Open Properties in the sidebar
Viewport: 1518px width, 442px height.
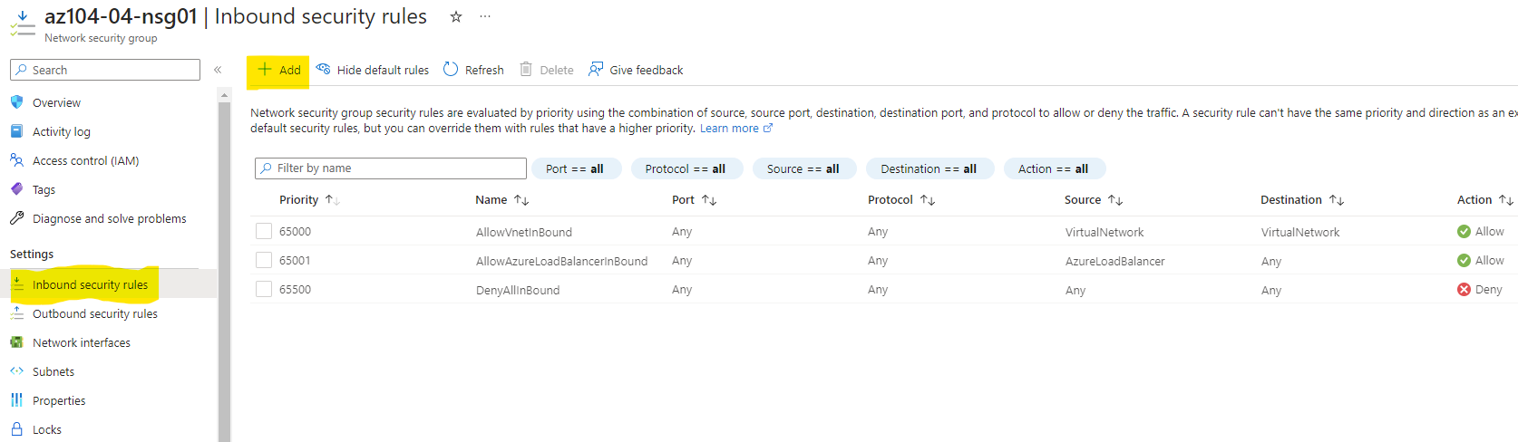pyautogui.click(x=59, y=401)
